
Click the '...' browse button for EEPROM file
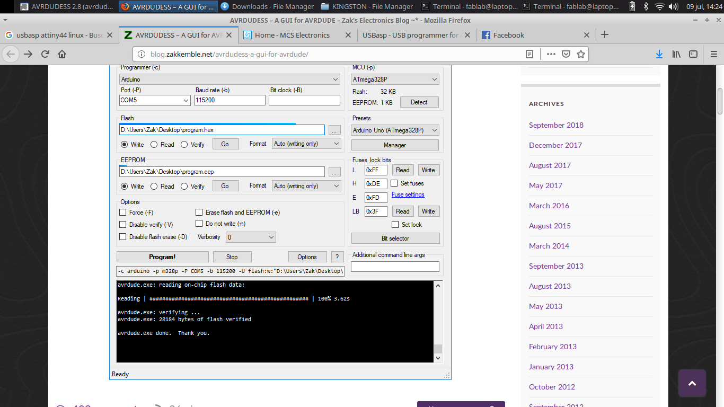pyautogui.click(x=334, y=172)
